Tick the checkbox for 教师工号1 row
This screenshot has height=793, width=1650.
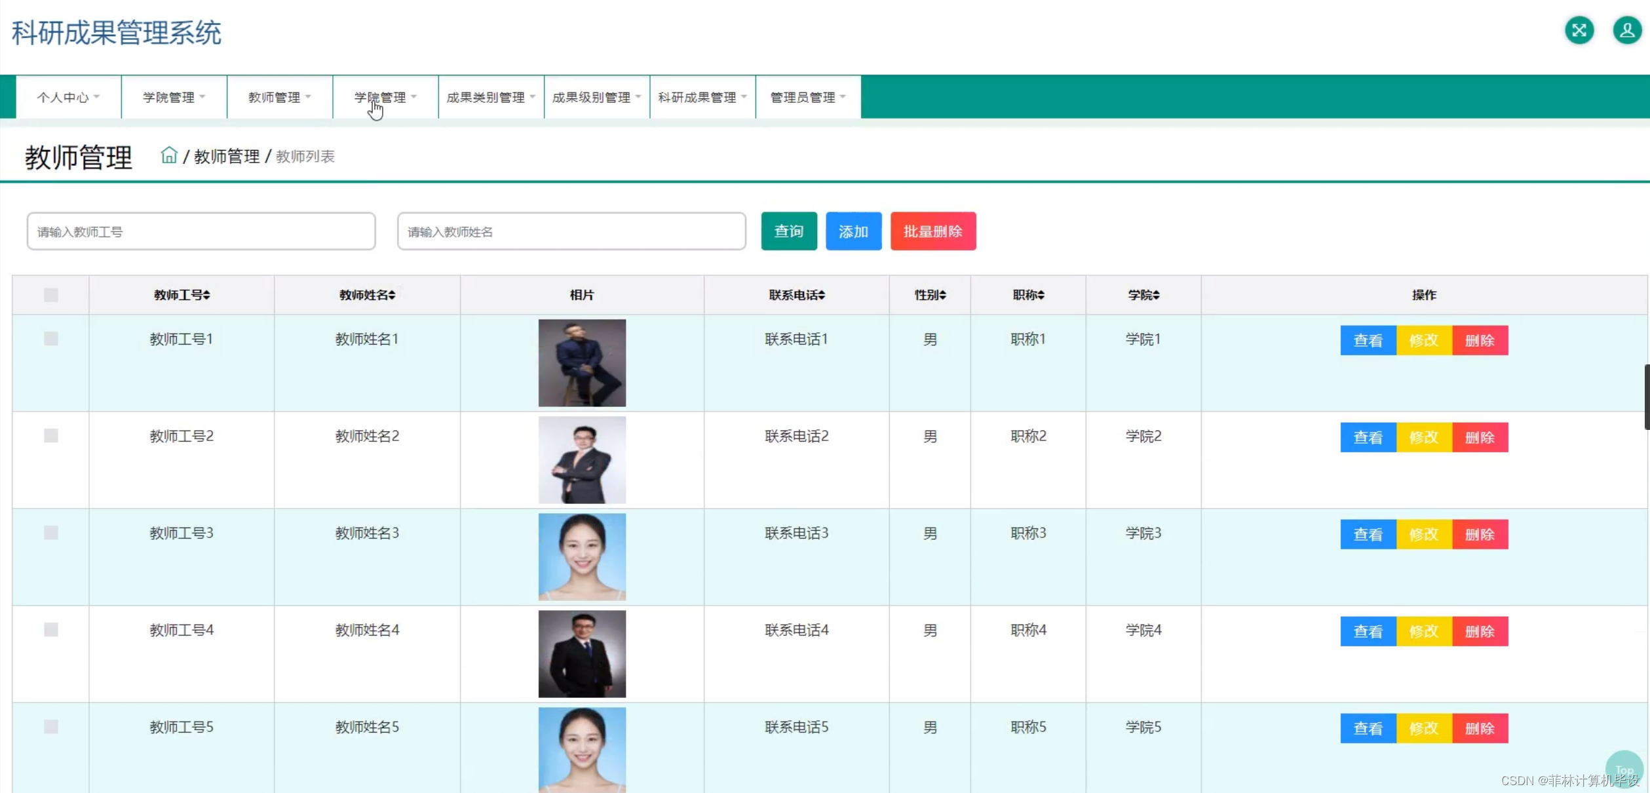coord(51,339)
